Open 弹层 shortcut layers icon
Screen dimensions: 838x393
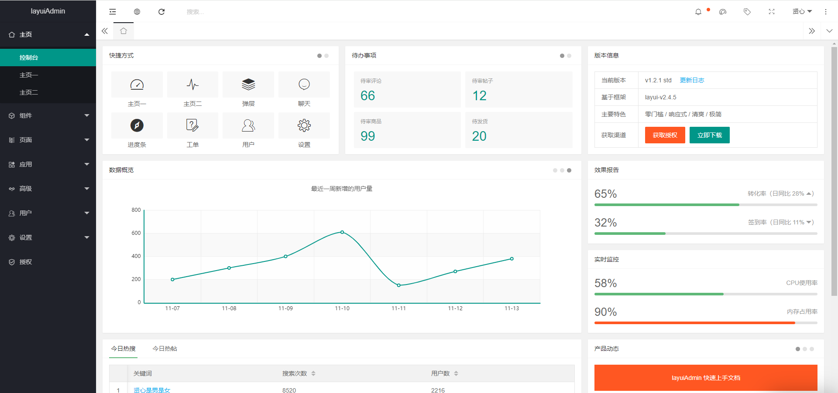pos(248,85)
